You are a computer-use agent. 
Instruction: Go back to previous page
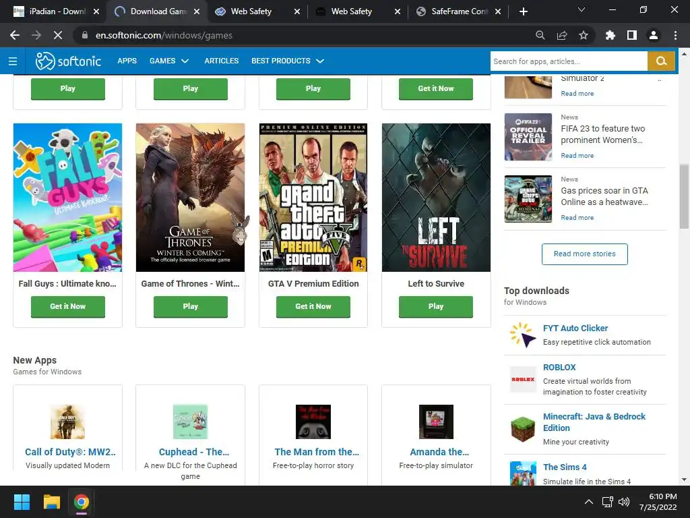15,35
